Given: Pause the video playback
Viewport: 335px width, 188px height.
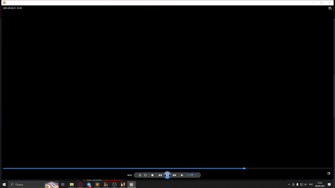Looking at the screenshot, I should coord(167,175).
